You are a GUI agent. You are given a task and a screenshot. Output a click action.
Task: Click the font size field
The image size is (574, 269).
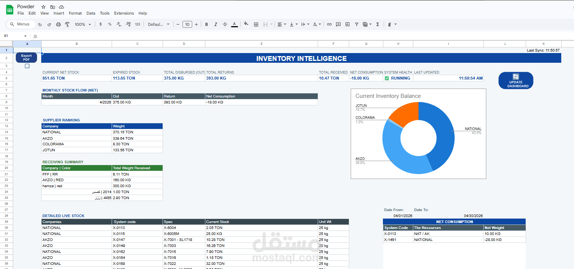(187, 24)
